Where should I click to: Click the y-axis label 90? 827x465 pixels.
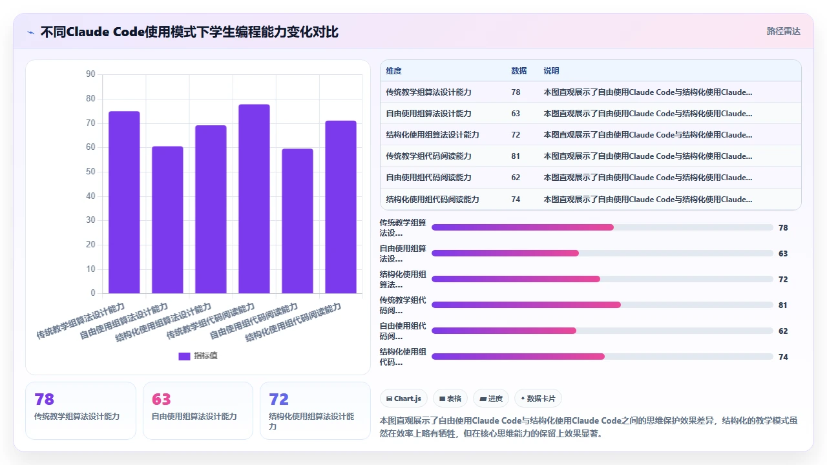pyautogui.click(x=90, y=74)
